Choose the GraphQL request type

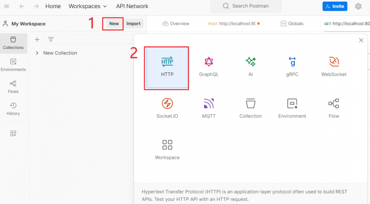pos(208,61)
